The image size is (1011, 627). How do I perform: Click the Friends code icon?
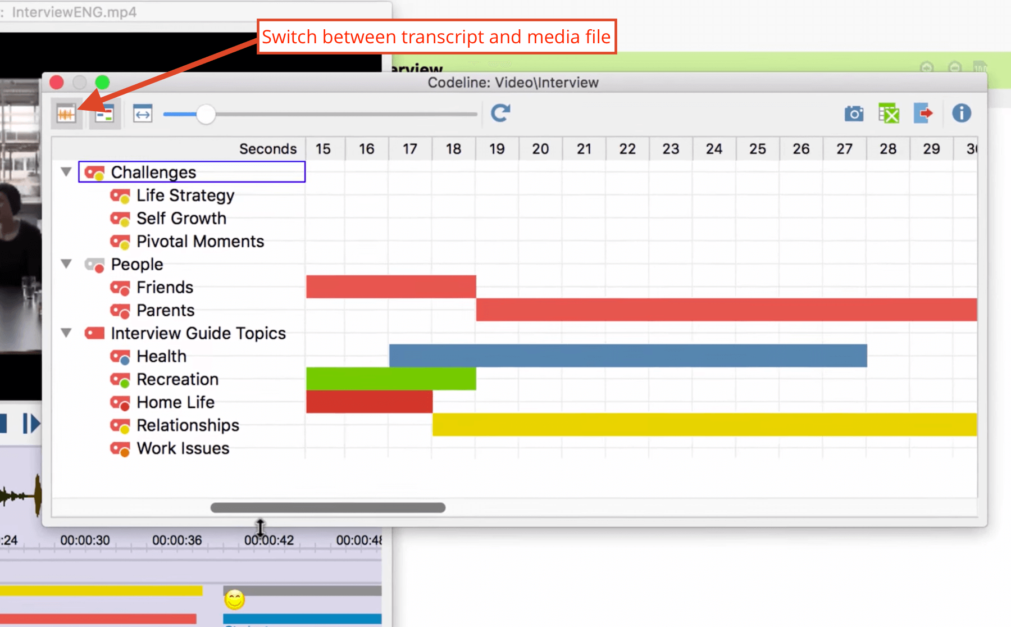tap(120, 288)
